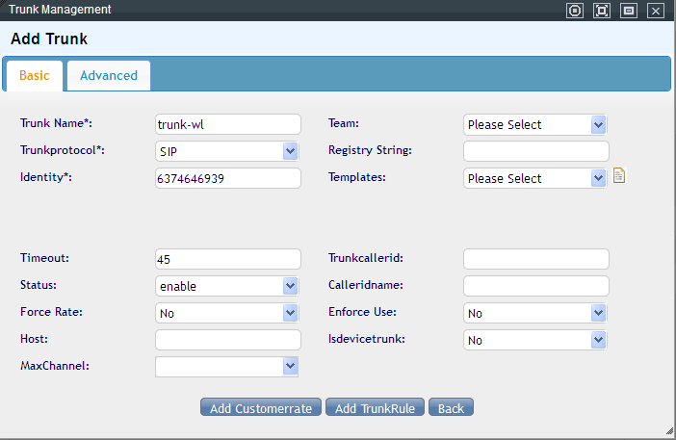Expand the Status dropdown set to enable
The width and height of the screenshot is (676, 440).
pyautogui.click(x=227, y=286)
